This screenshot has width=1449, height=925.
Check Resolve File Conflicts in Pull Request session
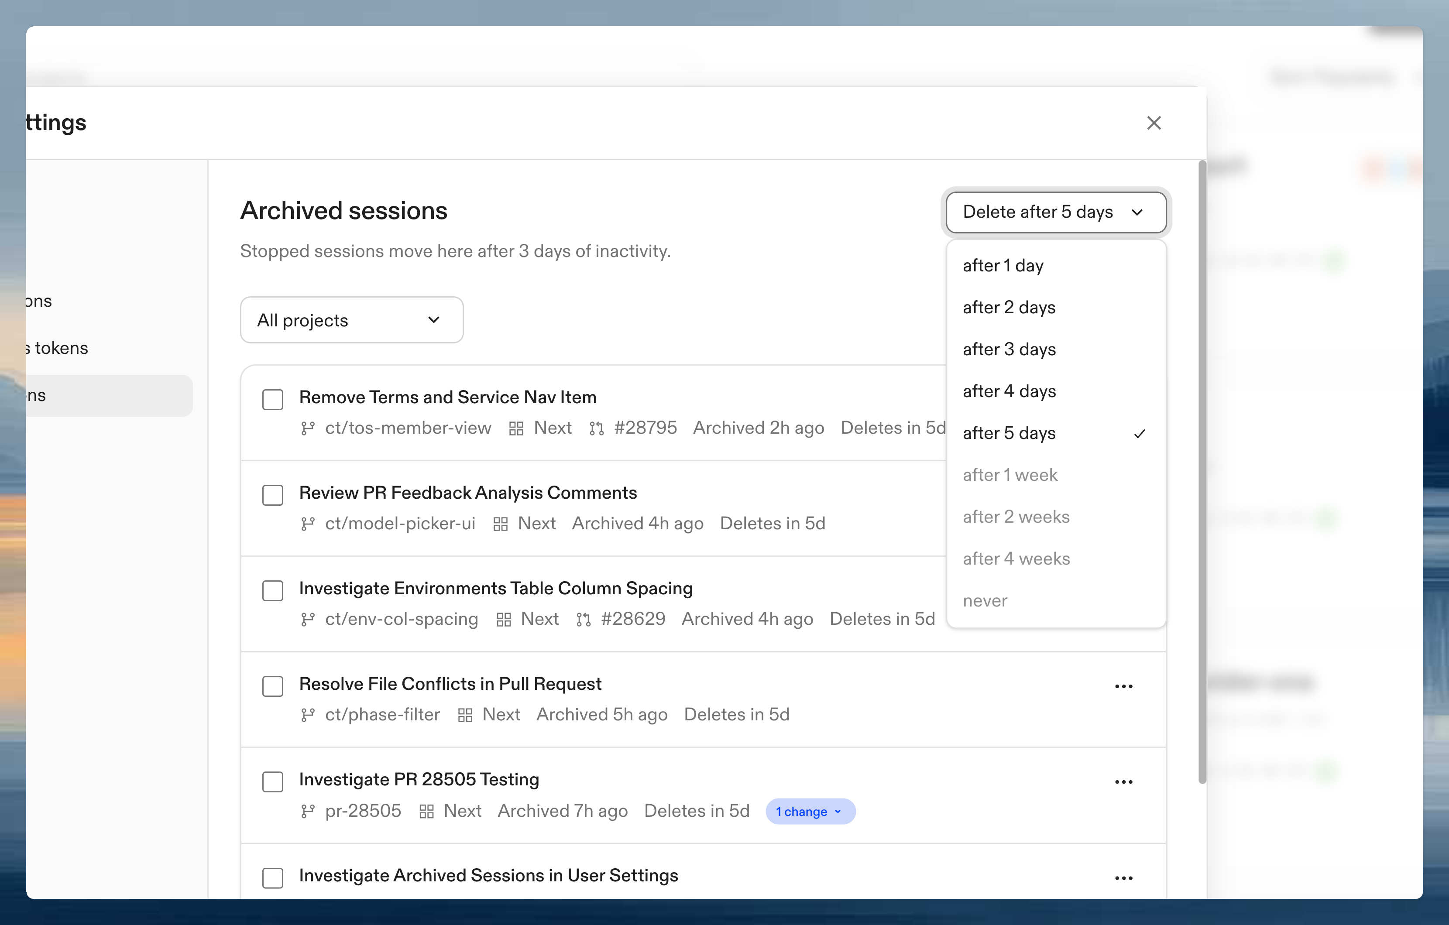click(273, 686)
